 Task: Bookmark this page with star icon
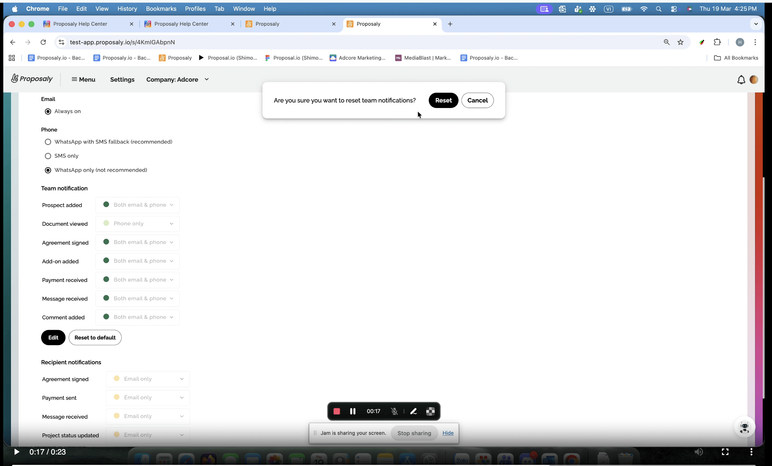click(681, 42)
